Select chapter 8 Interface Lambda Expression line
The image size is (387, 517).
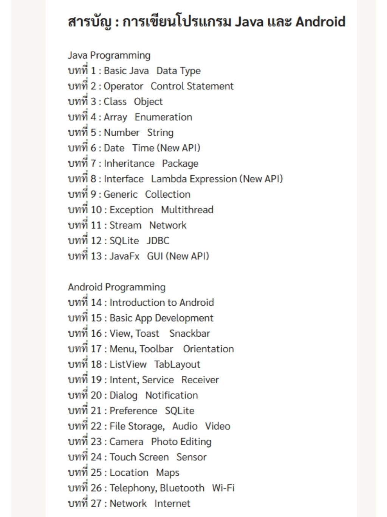175,179
